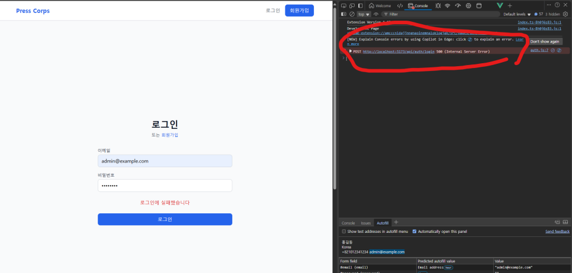
Task: Click the heur badge beside Email address
Action: click(448, 268)
